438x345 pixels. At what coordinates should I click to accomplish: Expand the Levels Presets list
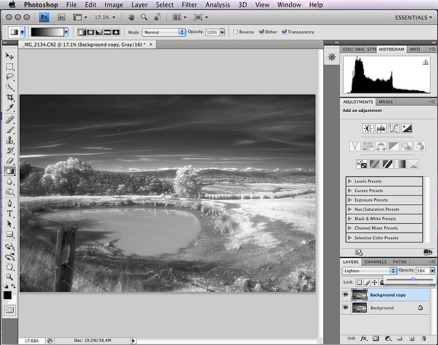click(x=350, y=181)
